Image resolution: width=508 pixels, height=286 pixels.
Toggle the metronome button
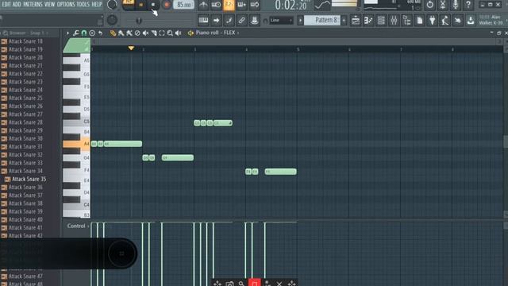[203, 5]
